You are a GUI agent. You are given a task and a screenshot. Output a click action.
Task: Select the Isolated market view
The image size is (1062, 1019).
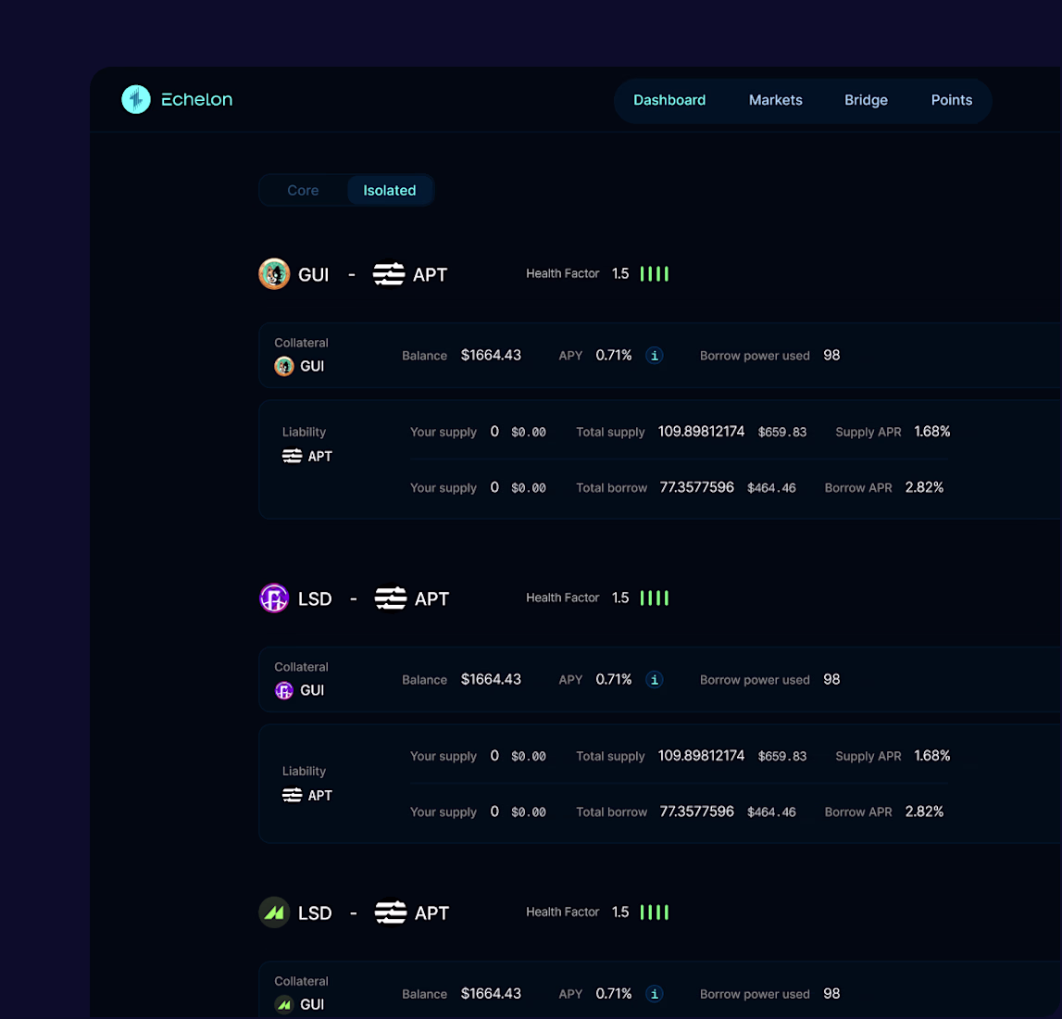[x=390, y=191]
